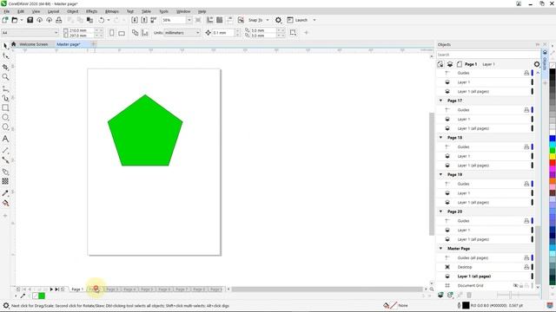556x312 pixels.
Task: Toggle lock on Page 17 Guides
Action: click(x=526, y=110)
